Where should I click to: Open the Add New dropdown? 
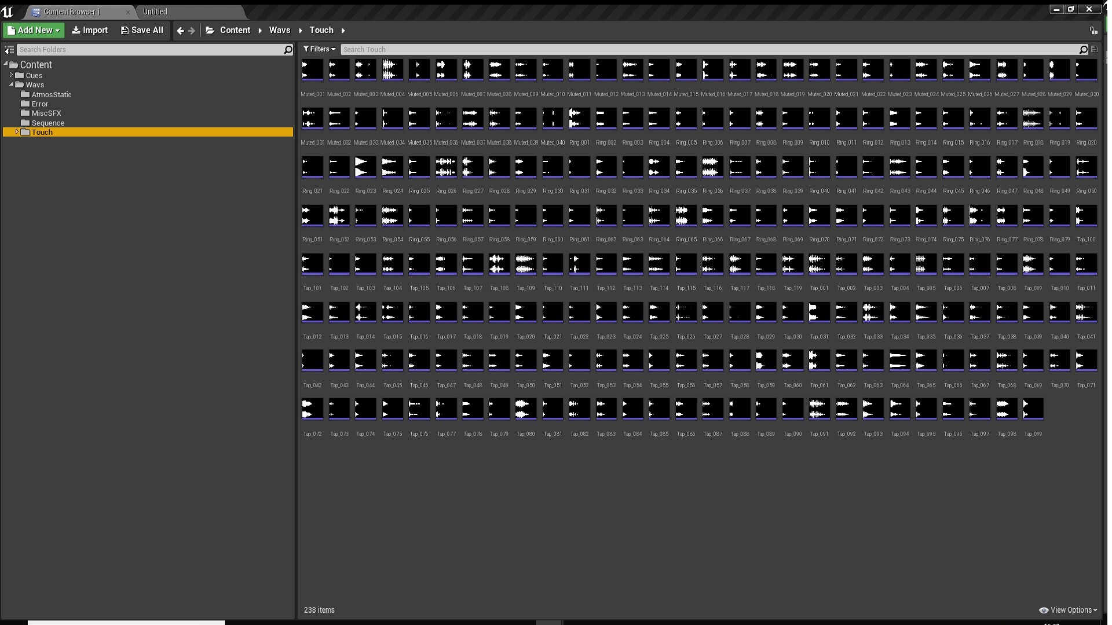coord(34,31)
